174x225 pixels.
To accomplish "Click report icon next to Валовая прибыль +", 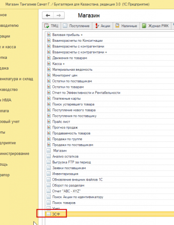I will 48,35.
